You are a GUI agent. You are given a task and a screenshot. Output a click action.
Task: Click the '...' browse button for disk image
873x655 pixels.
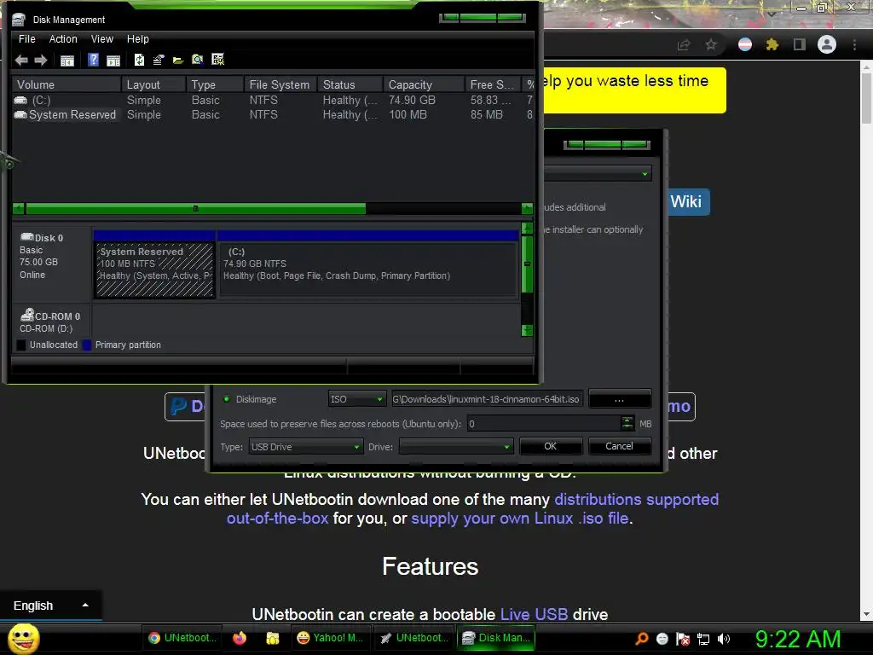coord(619,399)
